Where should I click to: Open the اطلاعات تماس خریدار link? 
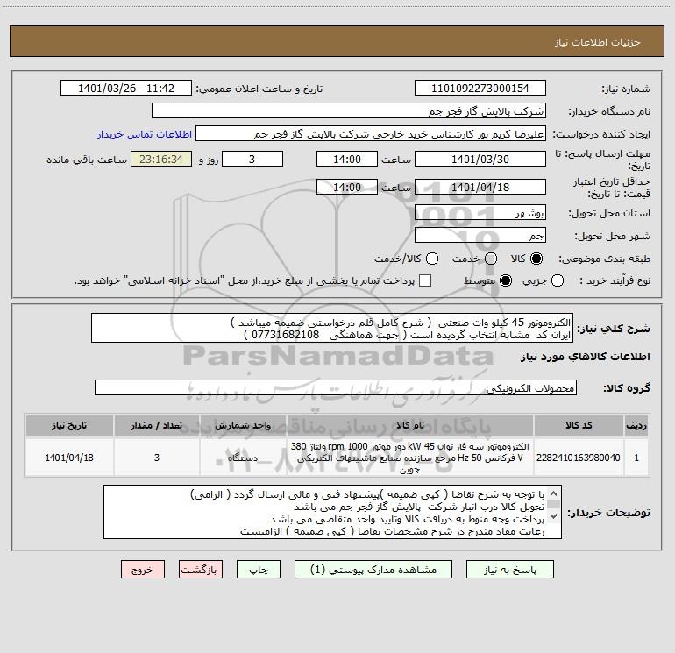(145, 134)
